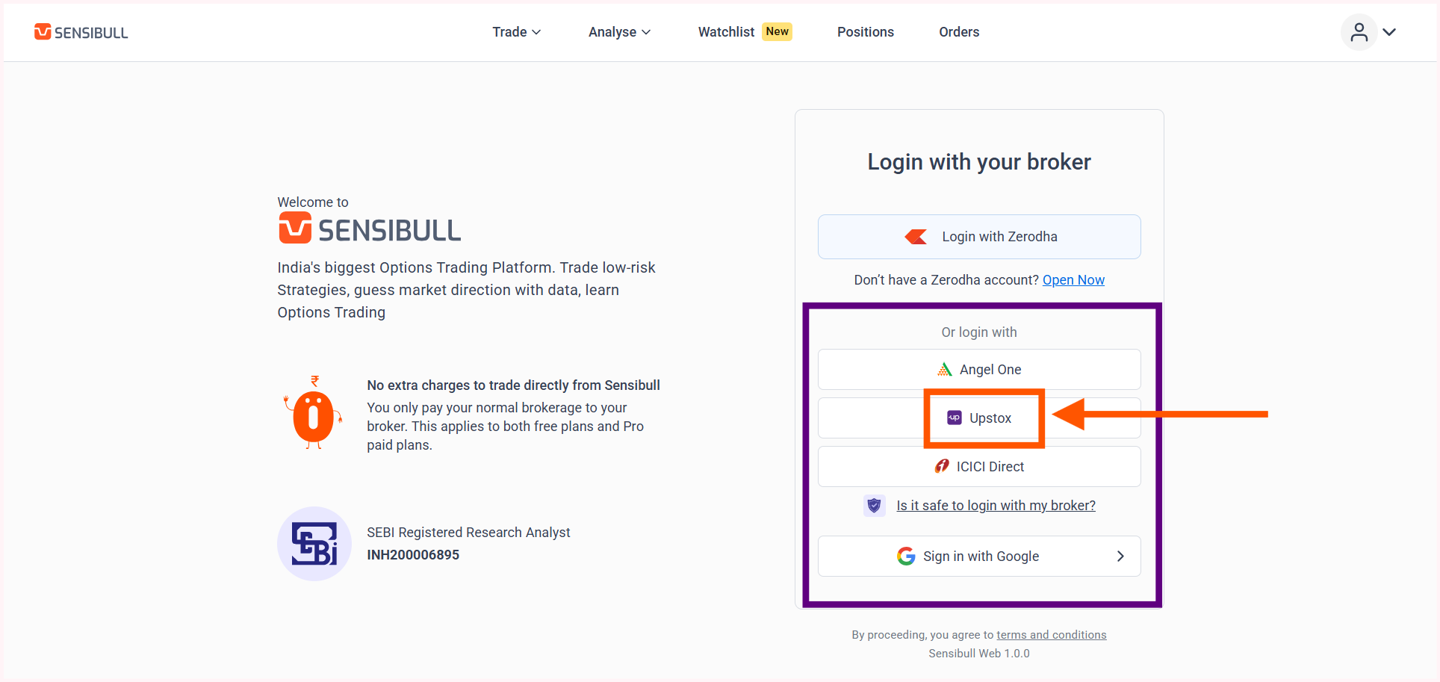The height and width of the screenshot is (682, 1440).
Task: Click the ICICI Direct logo icon
Action: (942, 467)
